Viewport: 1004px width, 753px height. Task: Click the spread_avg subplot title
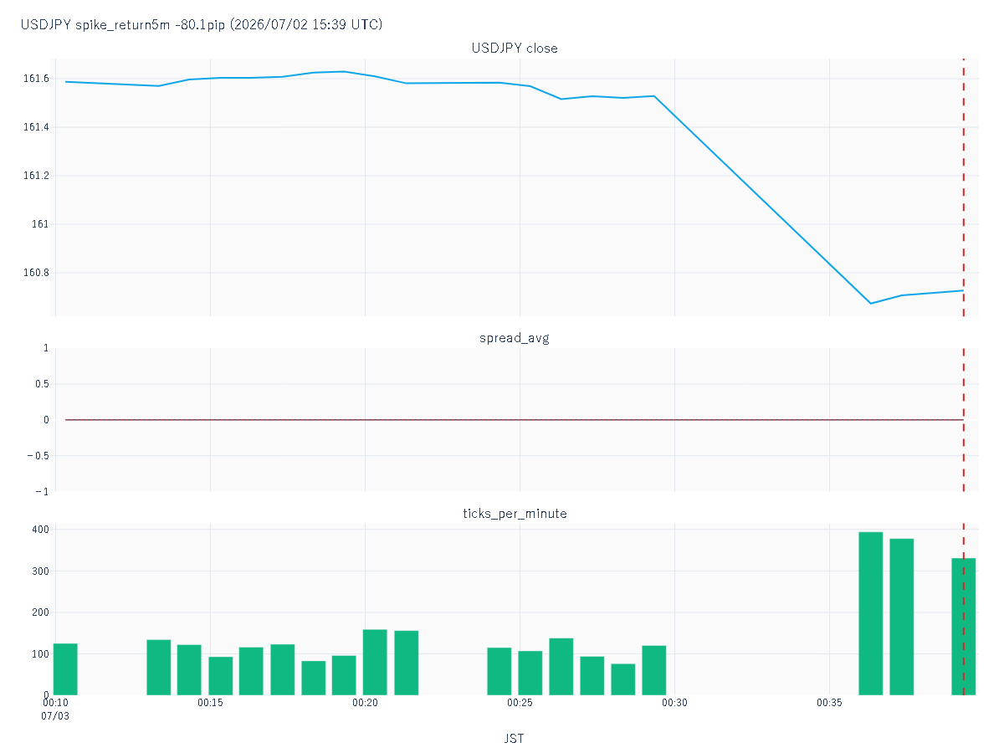click(515, 339)
